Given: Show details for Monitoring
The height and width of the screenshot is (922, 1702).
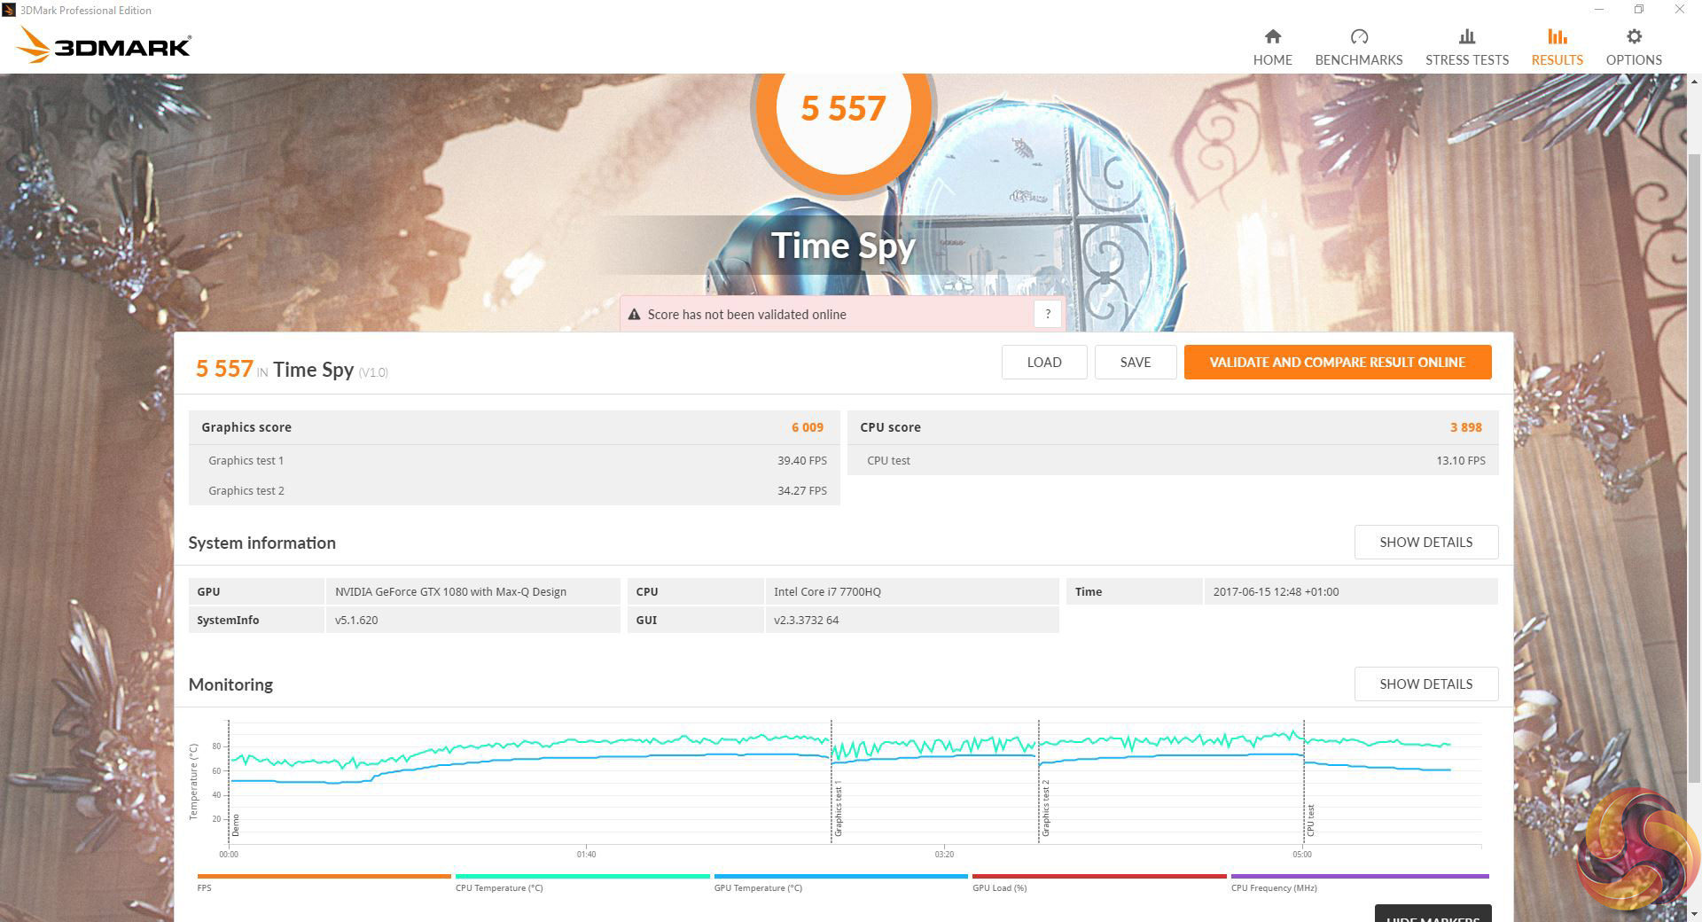Looking at the screenshot, I should pyautogui.click(x=1426, y=684).
